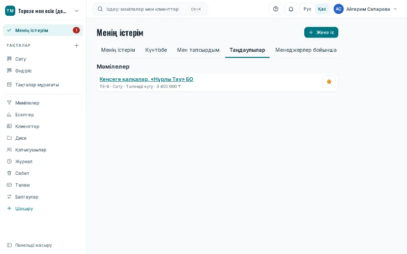Switch to the Күнтізбе tab
407x254 pixels.
click(156, 50)
